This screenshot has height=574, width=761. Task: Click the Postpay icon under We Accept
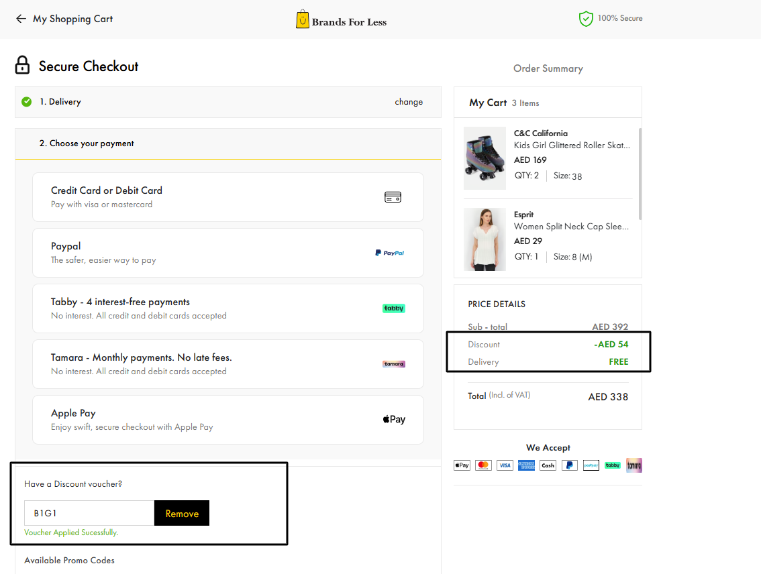[591, 465]
